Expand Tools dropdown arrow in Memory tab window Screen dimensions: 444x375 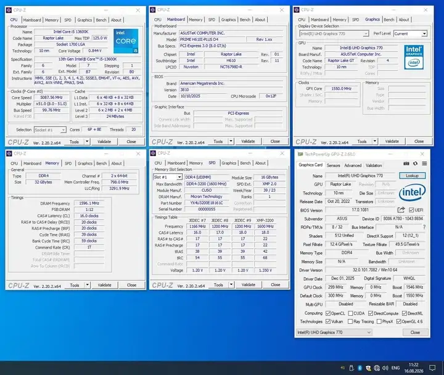click(88, 285)
